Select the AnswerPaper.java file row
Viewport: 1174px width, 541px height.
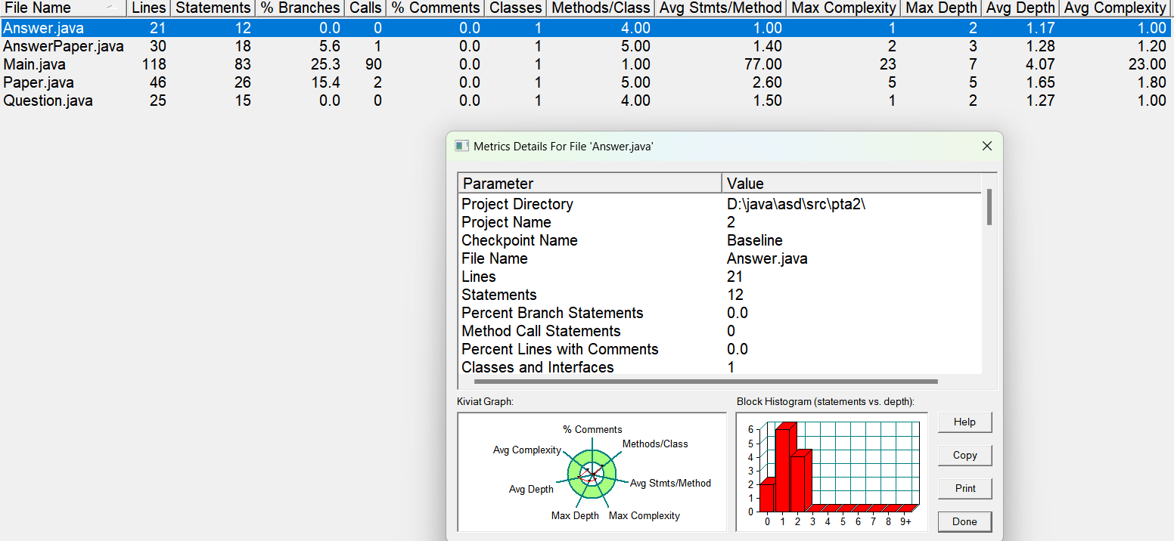pyautogui.click(x=63, y=46)
